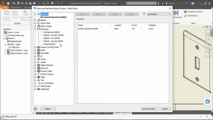Select the Weld Symbol style icon
This screenshot has height=120, width=213.
pyautogui.click(x=39, y=86)
